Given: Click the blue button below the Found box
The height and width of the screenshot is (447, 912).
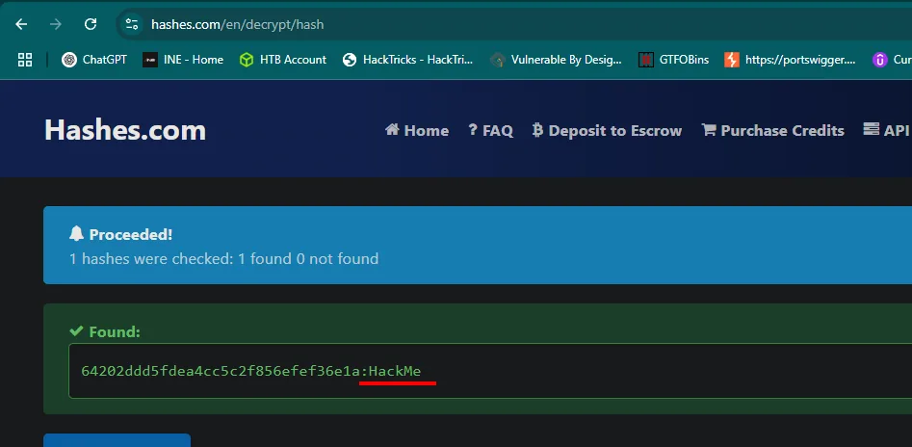Looking at the screenshot, I should tap(117, 440).
